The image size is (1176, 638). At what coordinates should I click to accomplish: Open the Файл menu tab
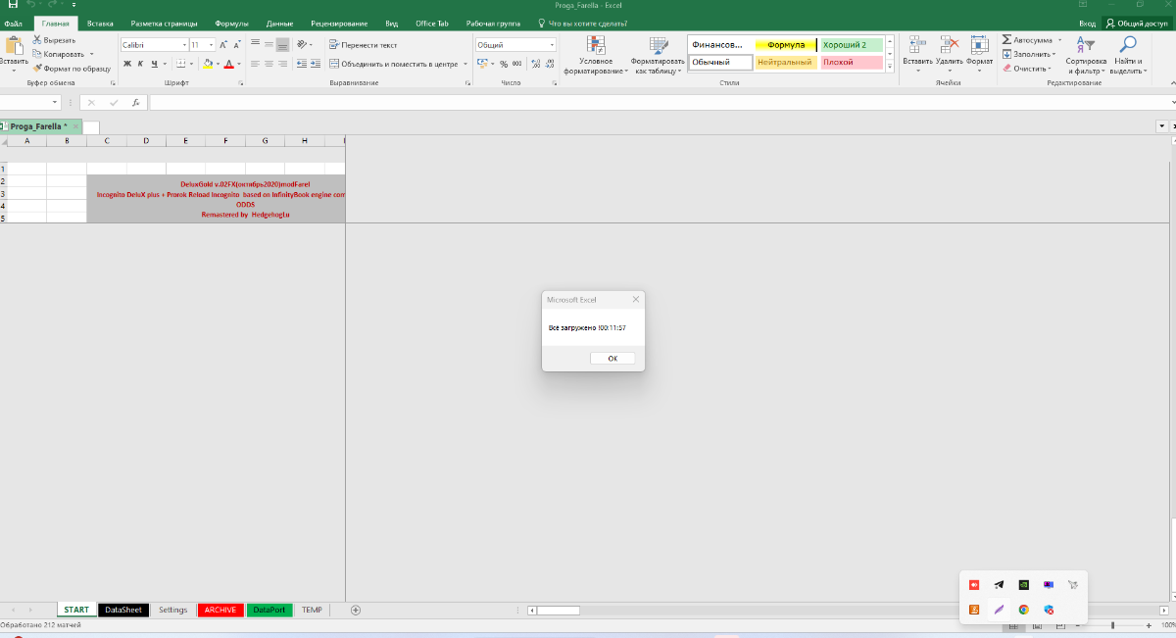point(14,23)
